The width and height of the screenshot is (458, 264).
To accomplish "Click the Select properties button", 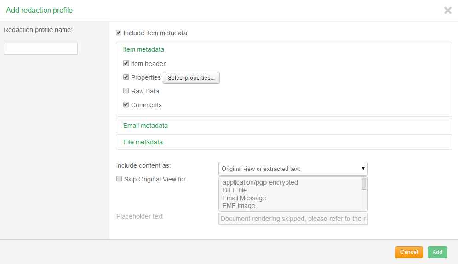I will pyautogui.click(x=191, y=77).
